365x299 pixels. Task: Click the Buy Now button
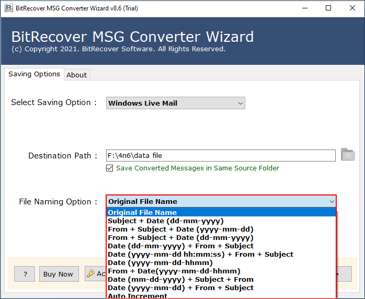point(58,274)
